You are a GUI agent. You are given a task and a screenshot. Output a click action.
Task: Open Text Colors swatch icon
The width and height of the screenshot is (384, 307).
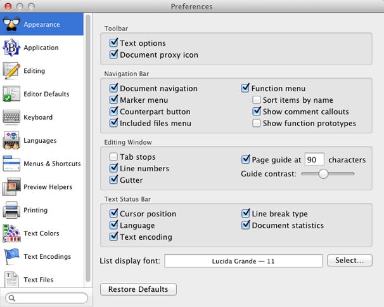click(x=11, y=233)
